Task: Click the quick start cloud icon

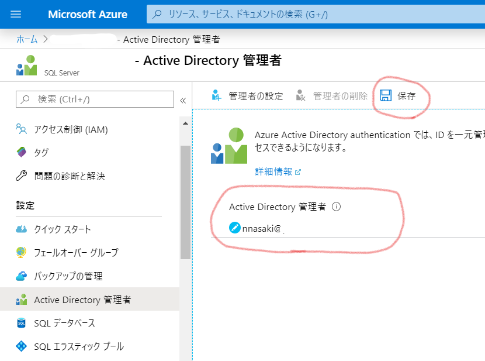Action: point(22,229)
